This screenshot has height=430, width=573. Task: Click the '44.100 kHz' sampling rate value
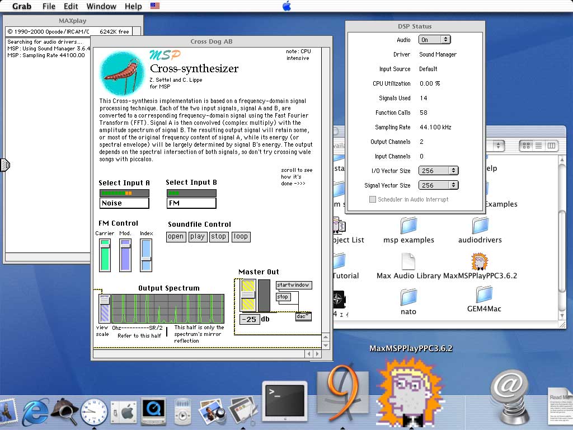[x=435, y=127]
